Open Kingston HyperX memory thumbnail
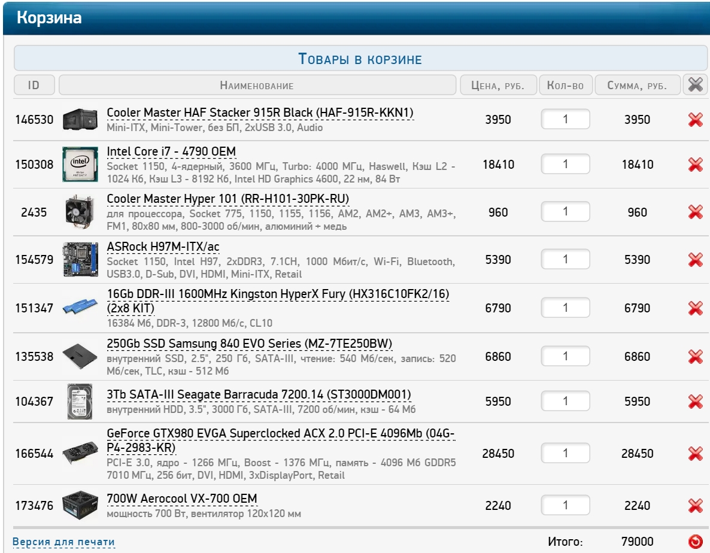The height and width of the screenshot is (553, 710). pyautogui.click(x=80, y=306)
